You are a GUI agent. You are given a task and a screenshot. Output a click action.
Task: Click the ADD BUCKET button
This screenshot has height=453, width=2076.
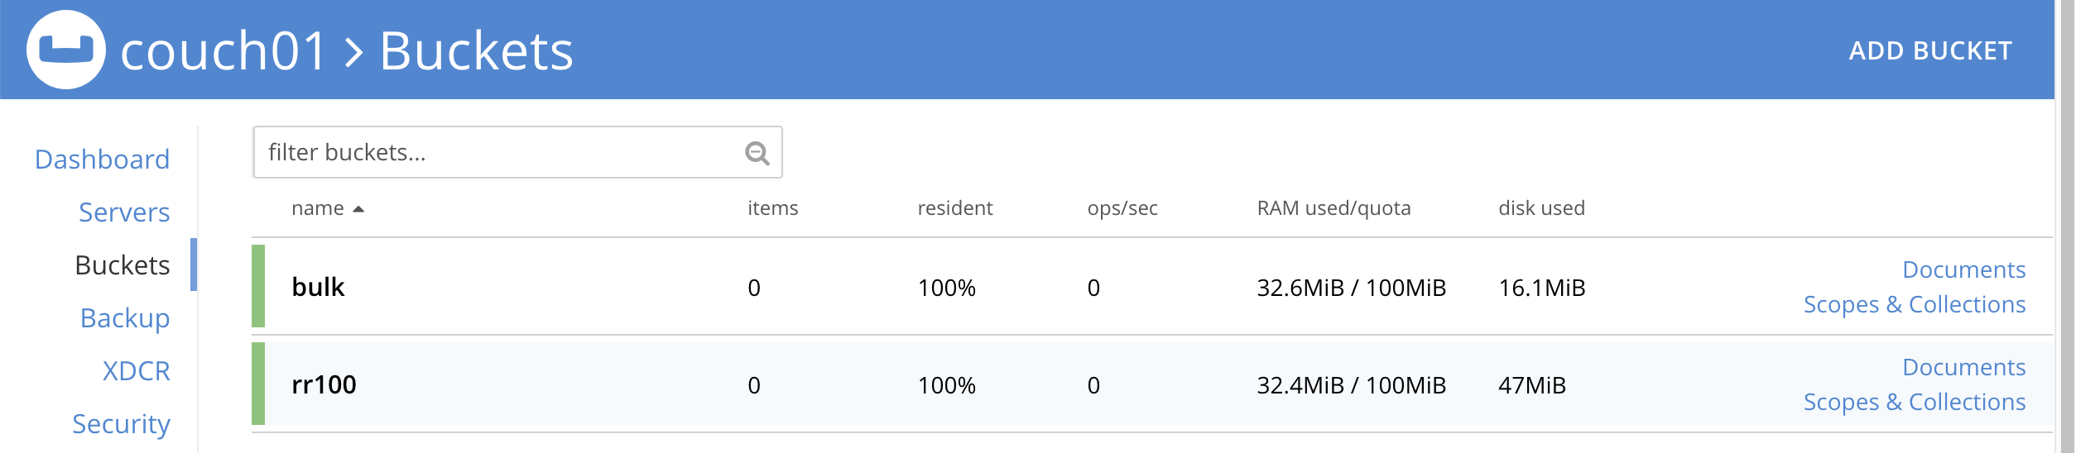click(x=1930, y=51)
